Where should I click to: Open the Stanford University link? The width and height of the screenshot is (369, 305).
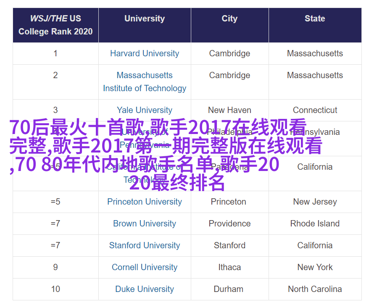(x=145, y=245)
